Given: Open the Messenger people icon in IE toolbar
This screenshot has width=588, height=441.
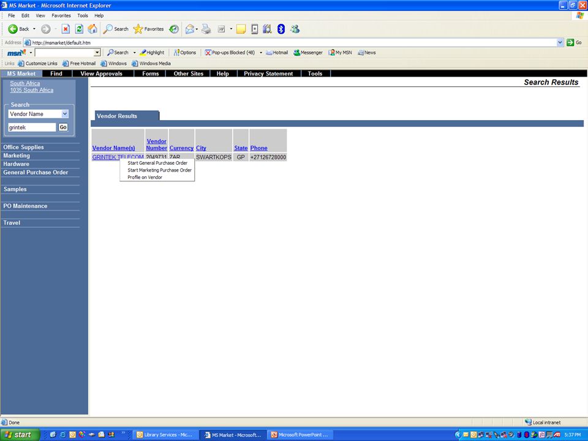Looking at the screenshot, I should (x=295, y=29).
